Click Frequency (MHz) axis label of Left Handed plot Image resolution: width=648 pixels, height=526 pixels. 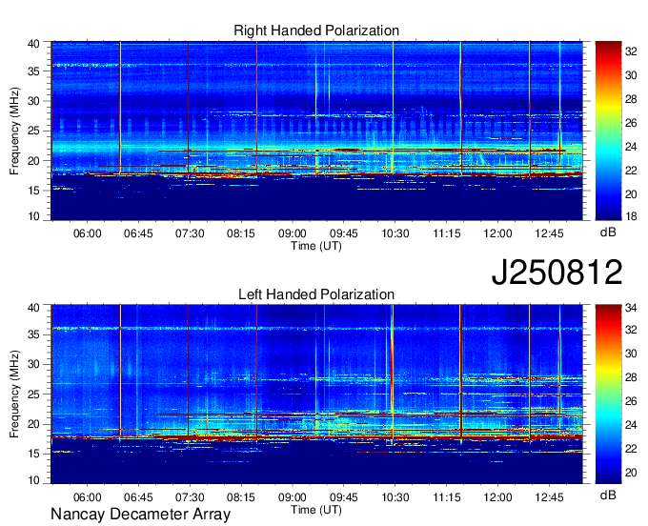tap(14, 394)
